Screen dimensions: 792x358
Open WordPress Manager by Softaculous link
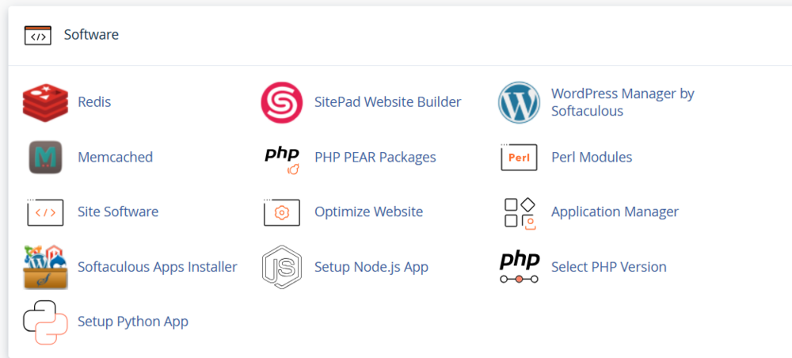pyautogui.click(x=623, y=102)
